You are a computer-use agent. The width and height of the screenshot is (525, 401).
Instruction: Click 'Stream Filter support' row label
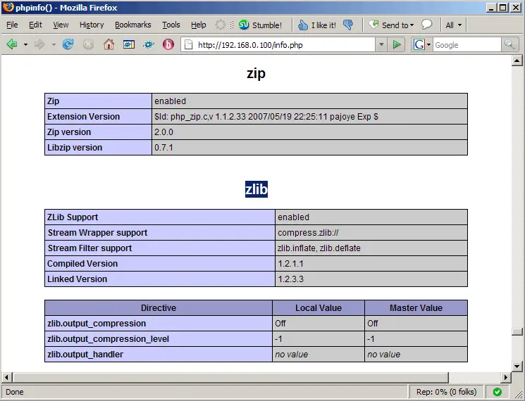160,248
